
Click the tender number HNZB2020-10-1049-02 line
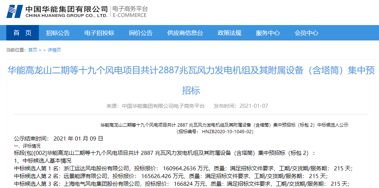pos(215,132)
